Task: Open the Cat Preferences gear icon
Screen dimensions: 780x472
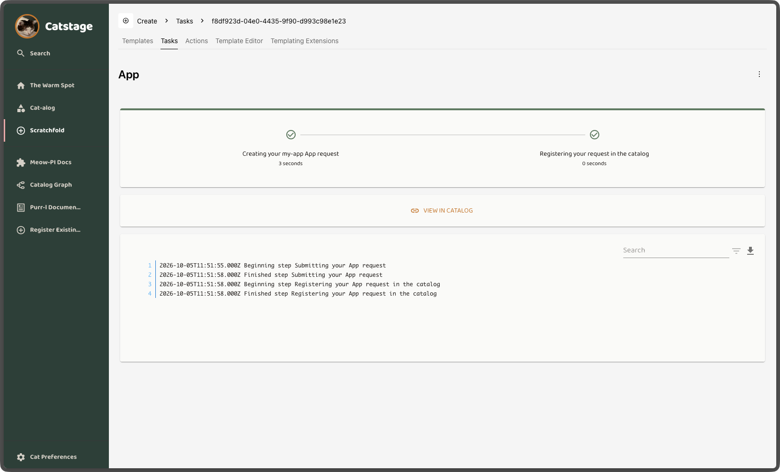Action: pyautogui.click(x=21, y=457)
